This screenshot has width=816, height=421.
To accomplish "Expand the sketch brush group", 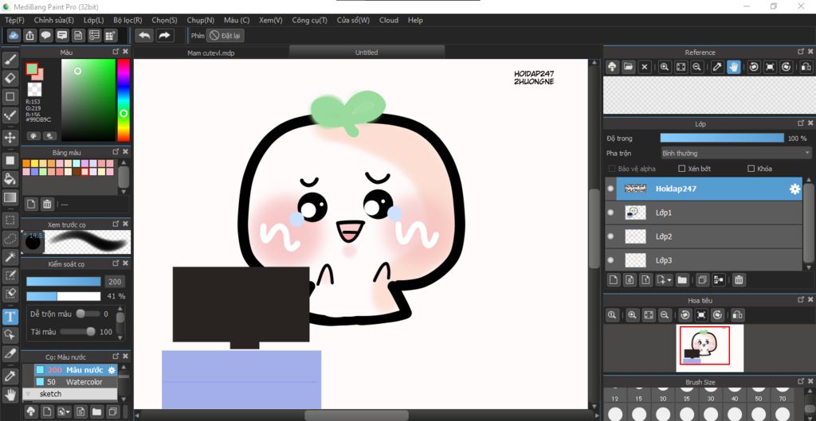I will pyautogui.click(x=28, y=394).
